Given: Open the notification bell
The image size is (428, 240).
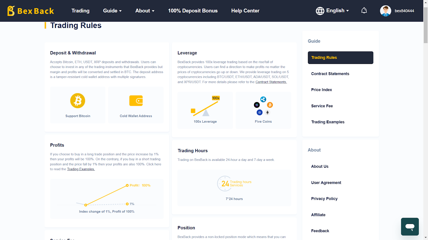Looking at the screenshot, I should (x=364, y=11).
